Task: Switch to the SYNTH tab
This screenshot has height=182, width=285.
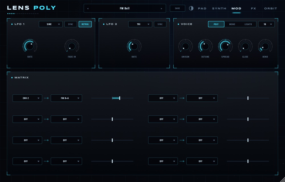Action: point(219,9)
